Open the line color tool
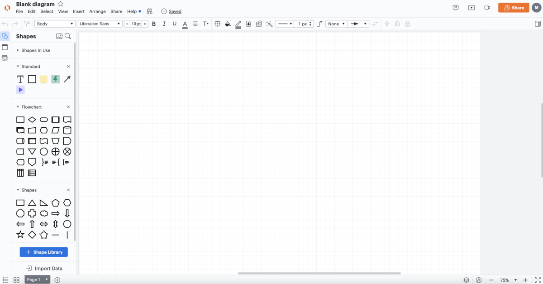Image resolution: width=543 pixels, height=284 pixels. point(238,24)
